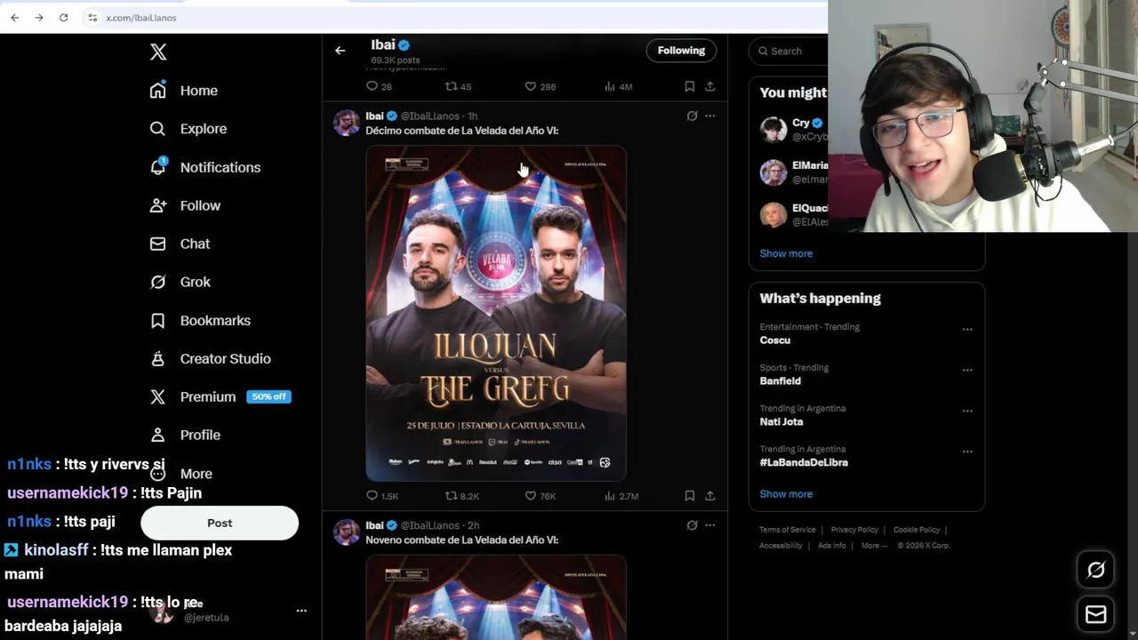Open Profile from the sidebar
The height and width of the screenshot is (640, 1138).
185,435
